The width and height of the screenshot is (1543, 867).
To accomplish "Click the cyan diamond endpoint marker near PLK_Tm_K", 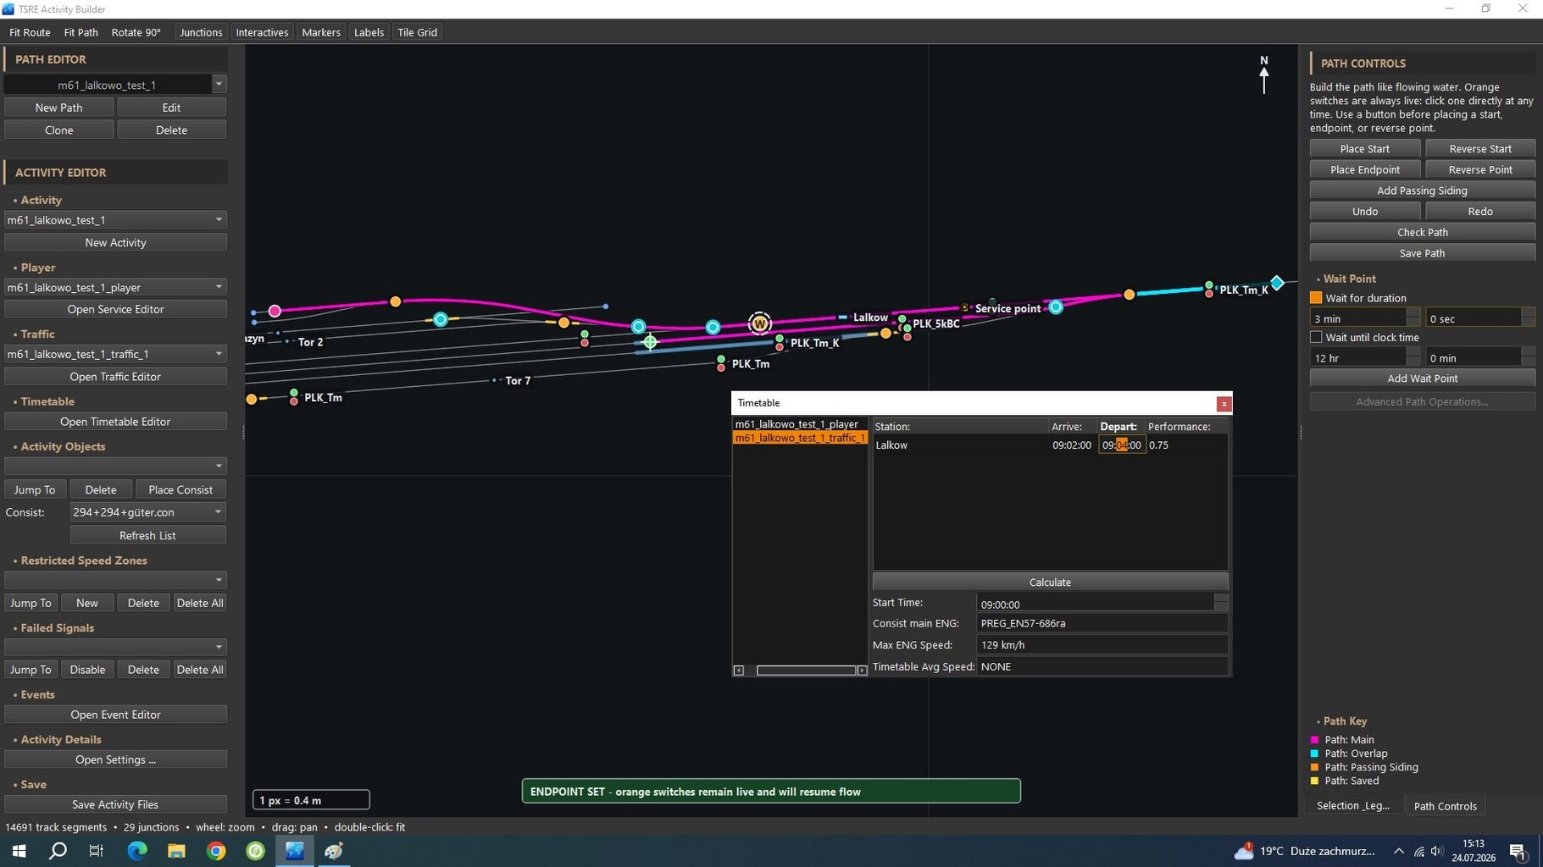I will tap(1277, 283).
